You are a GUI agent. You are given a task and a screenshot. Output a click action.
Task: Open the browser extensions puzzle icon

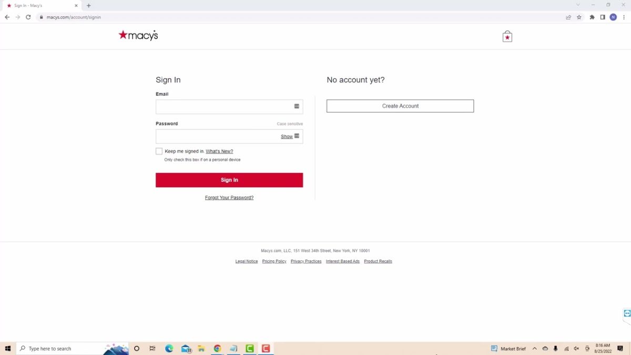(x=591, y=17)
